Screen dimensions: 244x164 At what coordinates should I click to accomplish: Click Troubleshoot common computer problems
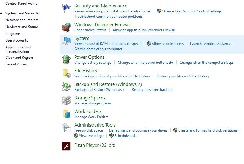(x=108, y=17)
